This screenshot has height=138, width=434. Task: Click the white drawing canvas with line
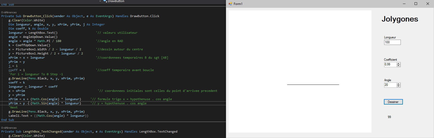tap(300, 71)
